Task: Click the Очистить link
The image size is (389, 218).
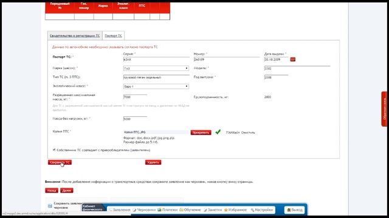Action: 248,133
